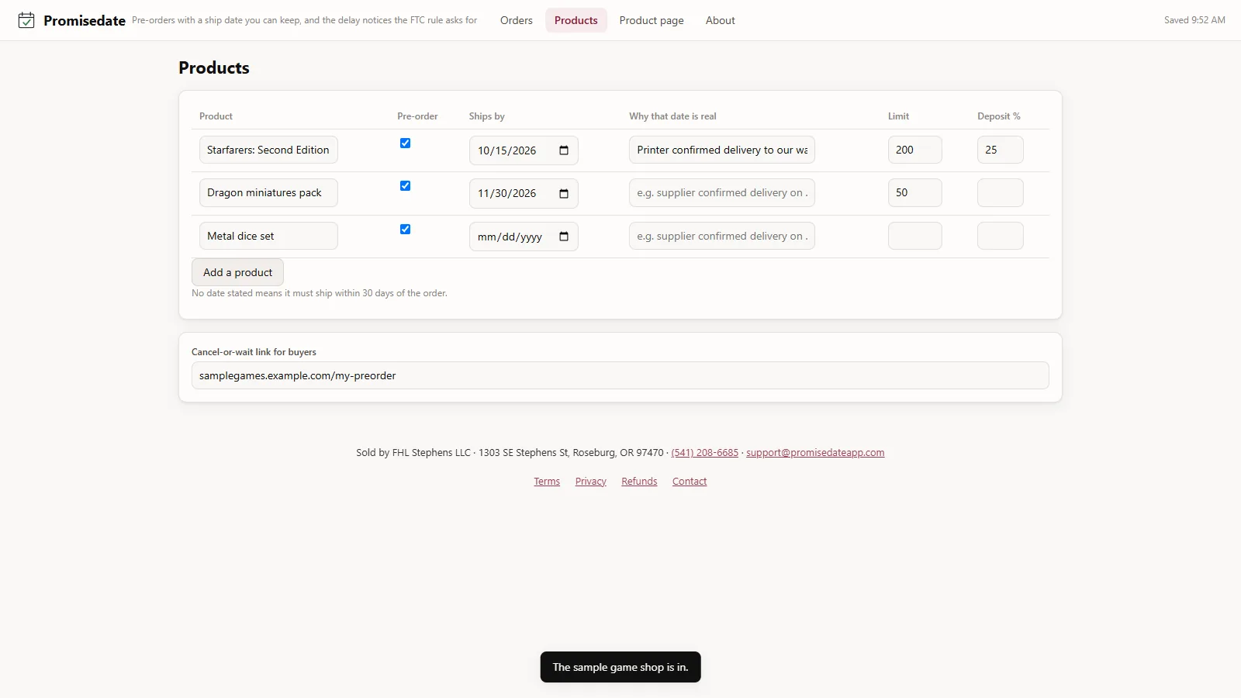The image size is (1241, 698).
Task: Click the Add a product button
Action: point(237,272)
